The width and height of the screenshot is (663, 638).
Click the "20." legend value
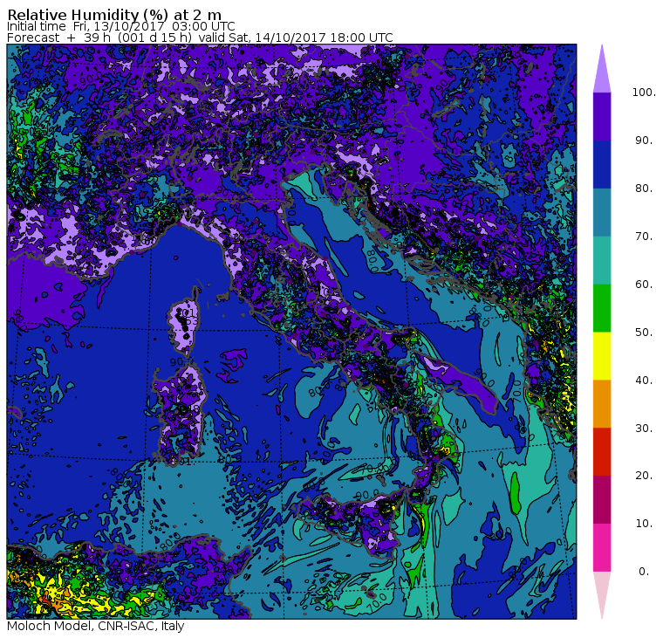644,476
